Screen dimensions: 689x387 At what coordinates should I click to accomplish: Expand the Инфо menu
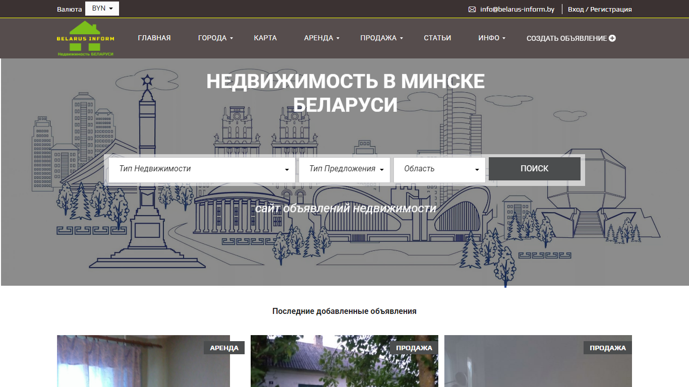(492, 38)
